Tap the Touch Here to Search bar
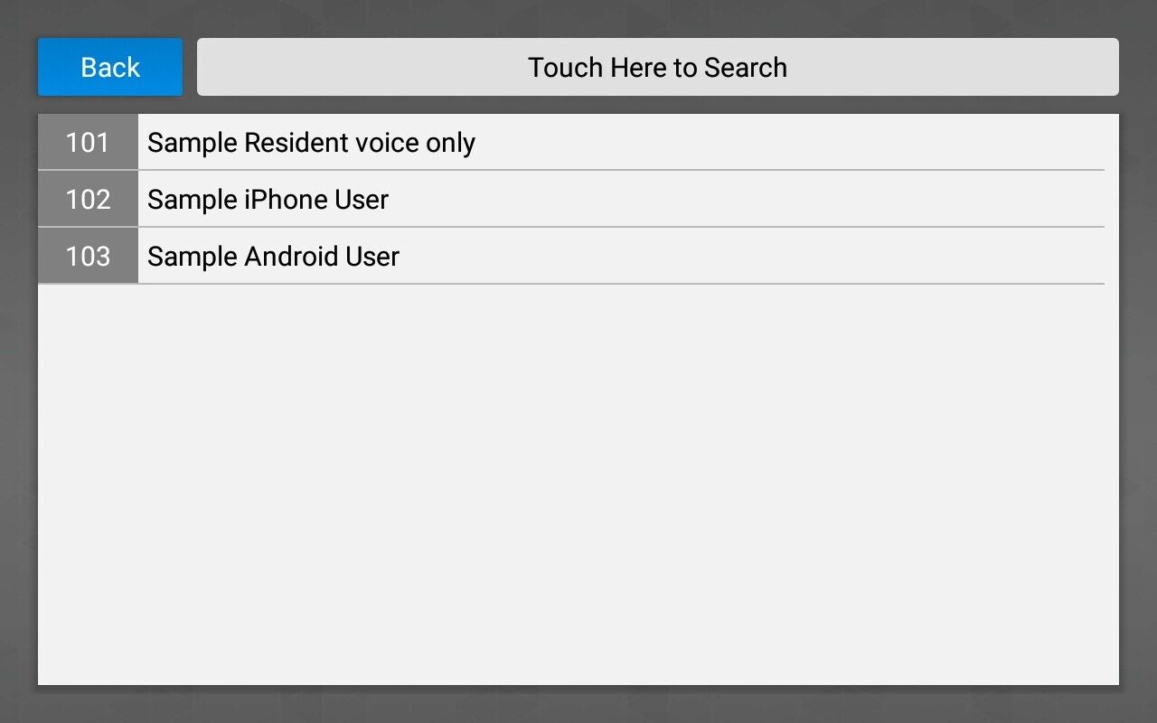 click(657, 67)
